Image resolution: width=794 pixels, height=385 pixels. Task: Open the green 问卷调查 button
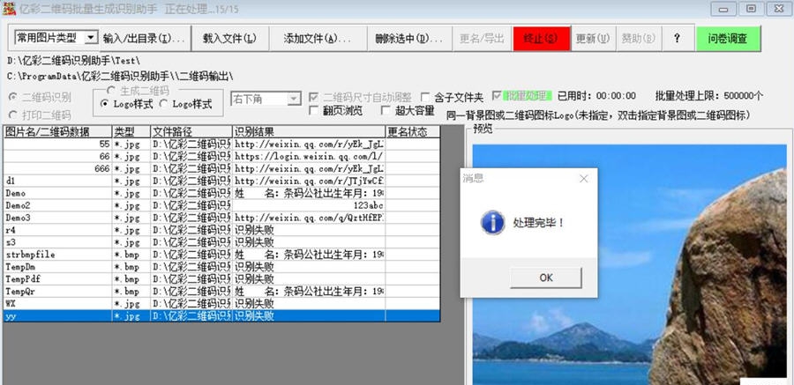tap(728, 39)
